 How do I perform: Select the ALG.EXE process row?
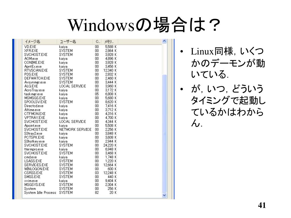[x=70, y=86]
